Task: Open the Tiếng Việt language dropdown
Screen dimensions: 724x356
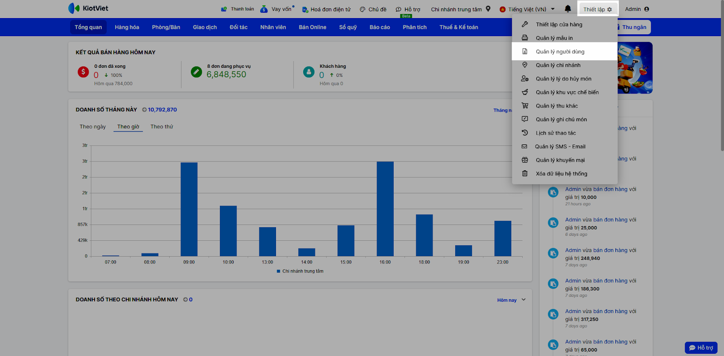Action: (x=527, y=9)
